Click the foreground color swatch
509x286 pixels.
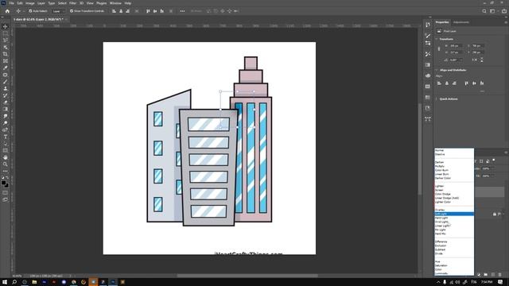pos(3,184)
